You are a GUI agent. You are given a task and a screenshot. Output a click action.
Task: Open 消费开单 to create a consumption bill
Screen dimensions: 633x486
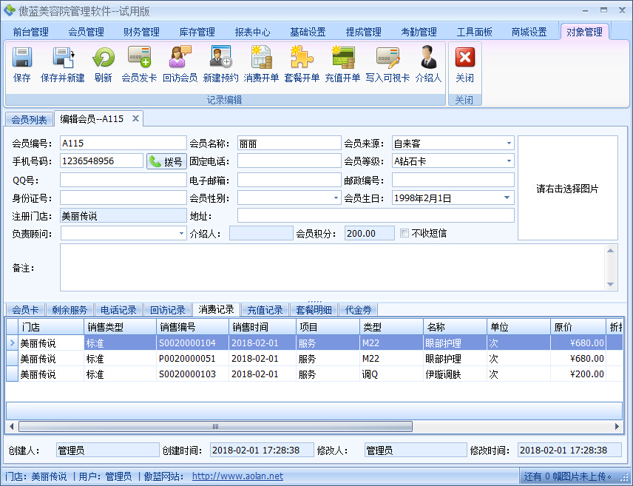260,63
